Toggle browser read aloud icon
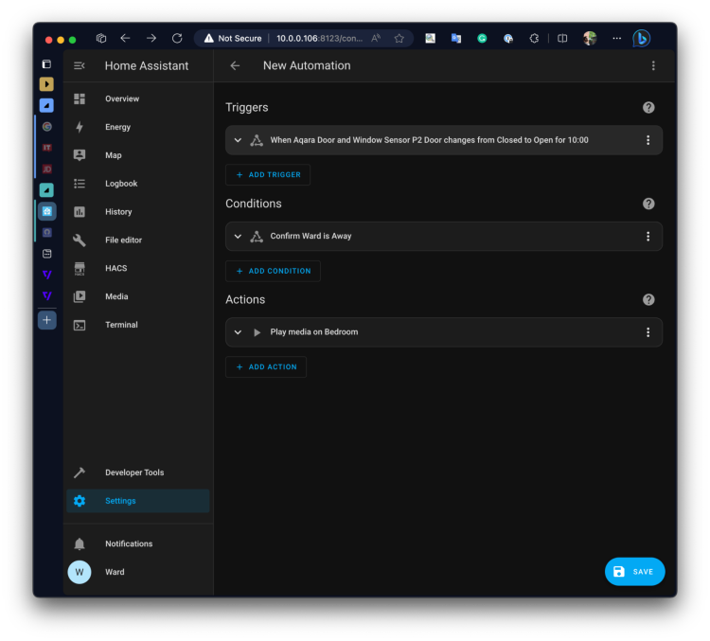 point(376,39)
